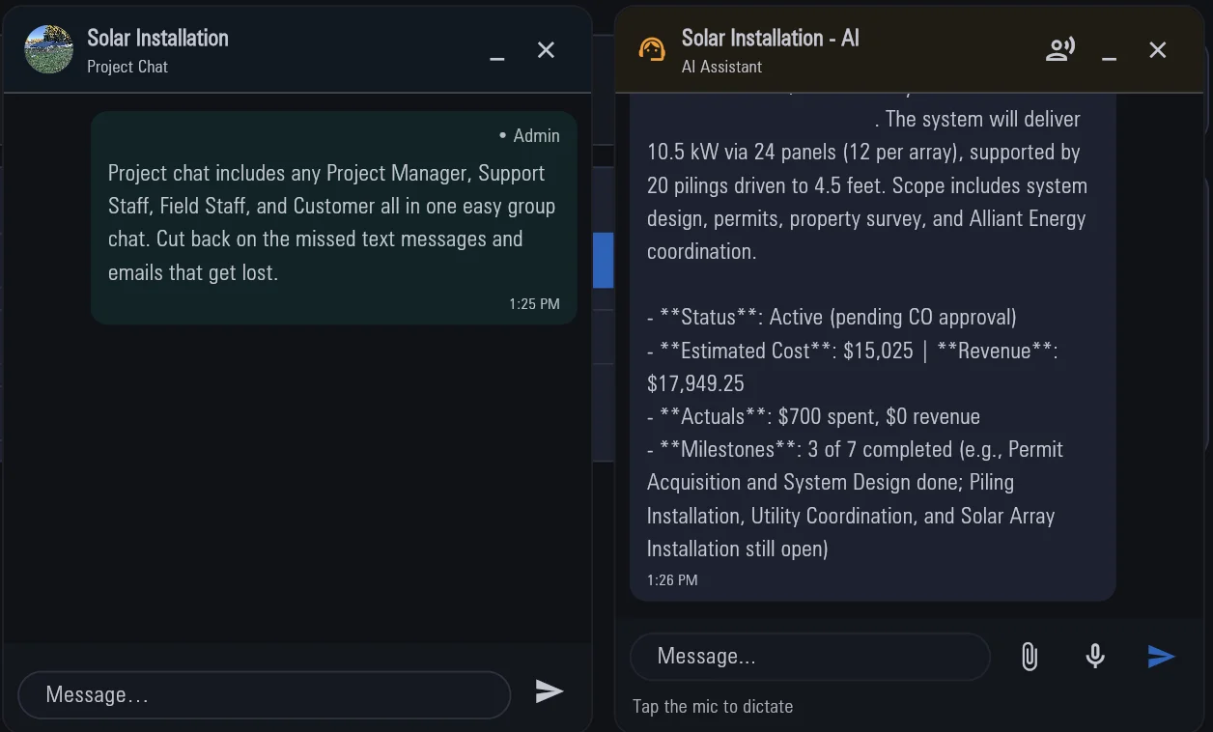Attach a file with the paperclip icon

(x=1030, y=657)
